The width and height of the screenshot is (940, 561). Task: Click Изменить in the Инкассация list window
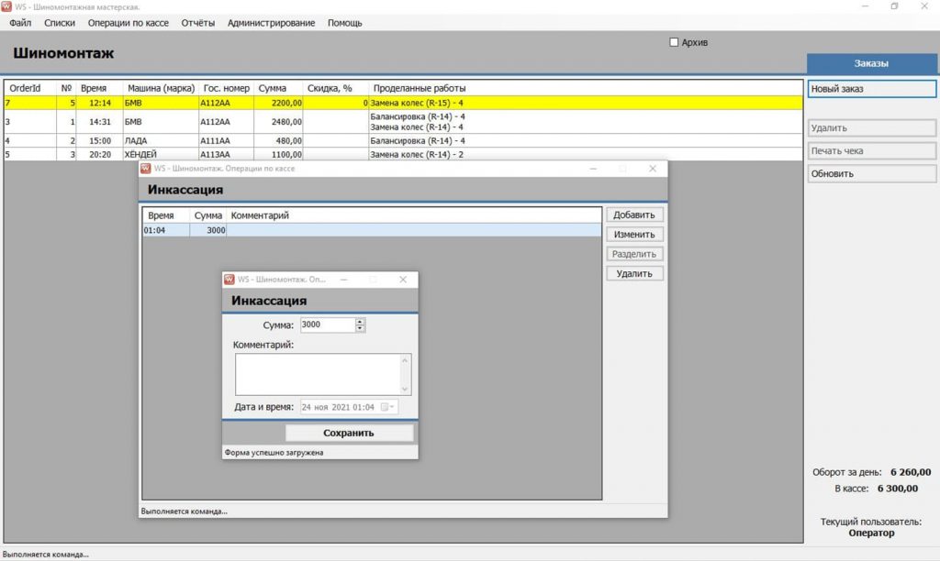(x=634, y=235)
